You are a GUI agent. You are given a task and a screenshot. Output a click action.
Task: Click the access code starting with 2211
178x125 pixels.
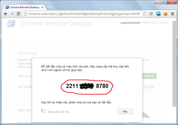coord(87,86)
